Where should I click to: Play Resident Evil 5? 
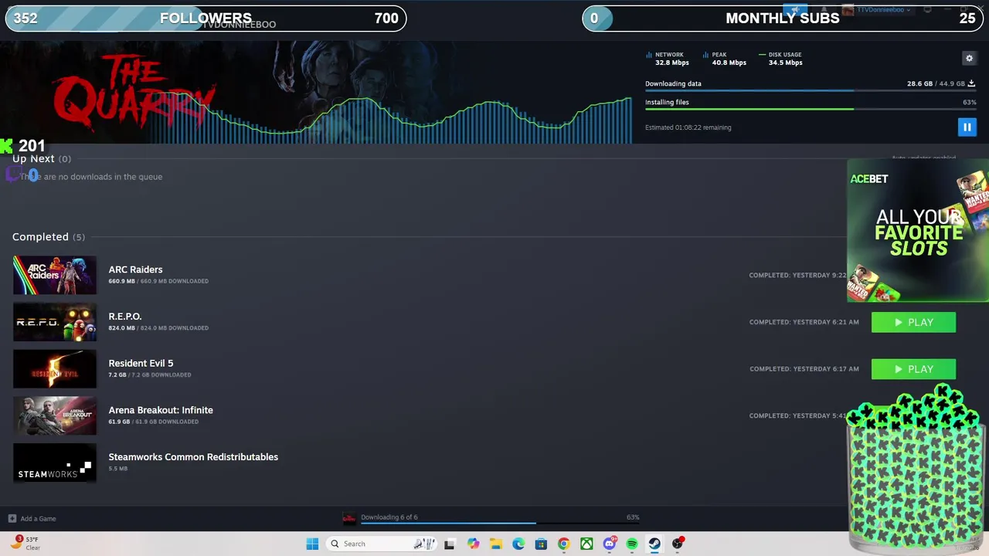913,369
